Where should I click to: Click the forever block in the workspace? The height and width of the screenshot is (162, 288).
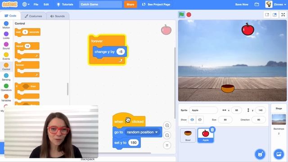pyautogui.click(x=97, y=41)
